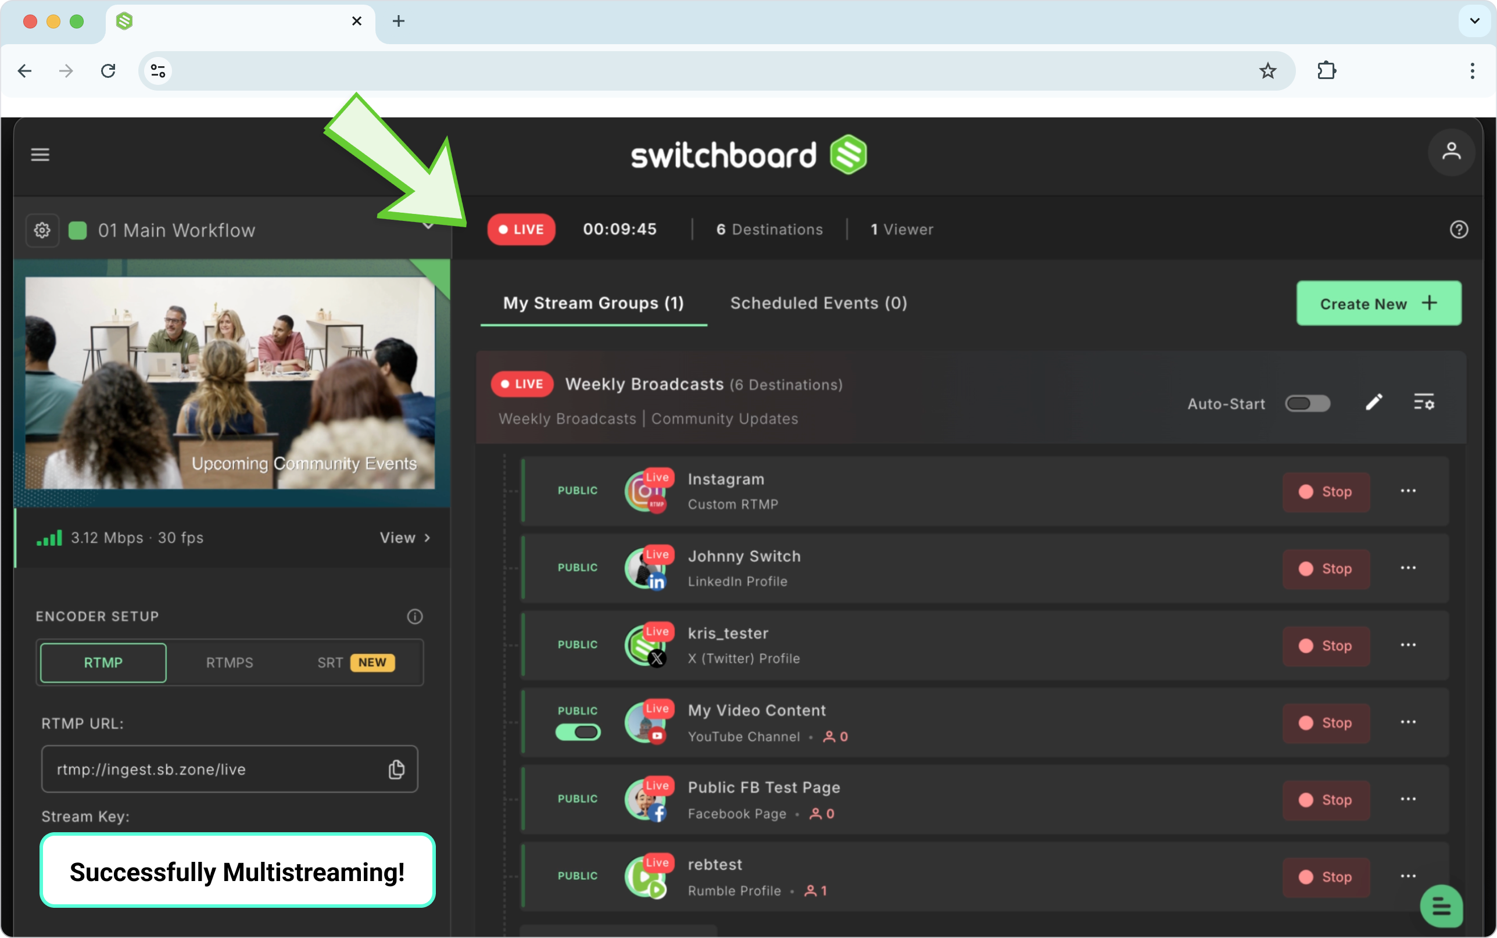The image size is (1497, 938).
Task: Open more options for Public FB Test Page
Action: click(1408, 799)
